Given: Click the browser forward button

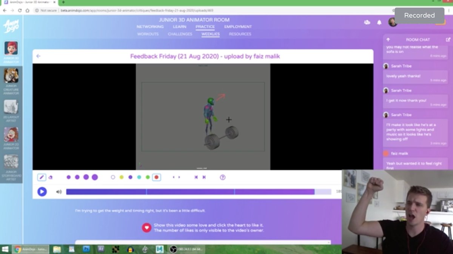Looking at the screenshot, I should (12, 10).
